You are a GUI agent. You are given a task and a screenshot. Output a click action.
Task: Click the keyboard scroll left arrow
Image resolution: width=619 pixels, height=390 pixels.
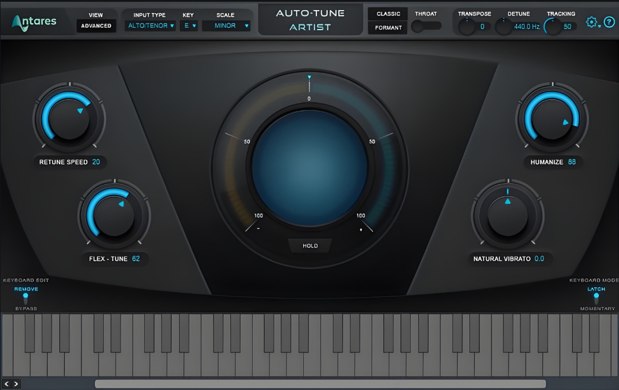click(7, 383)
